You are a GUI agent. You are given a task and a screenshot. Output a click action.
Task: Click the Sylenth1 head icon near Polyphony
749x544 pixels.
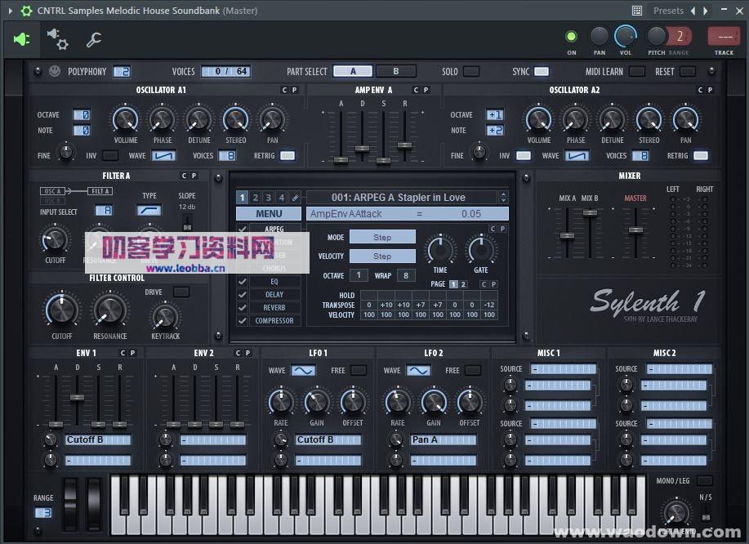click(53, 71)
